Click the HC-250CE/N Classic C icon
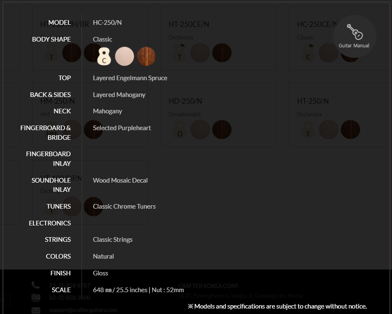This screenshot has width=392, height=314. 308,53
